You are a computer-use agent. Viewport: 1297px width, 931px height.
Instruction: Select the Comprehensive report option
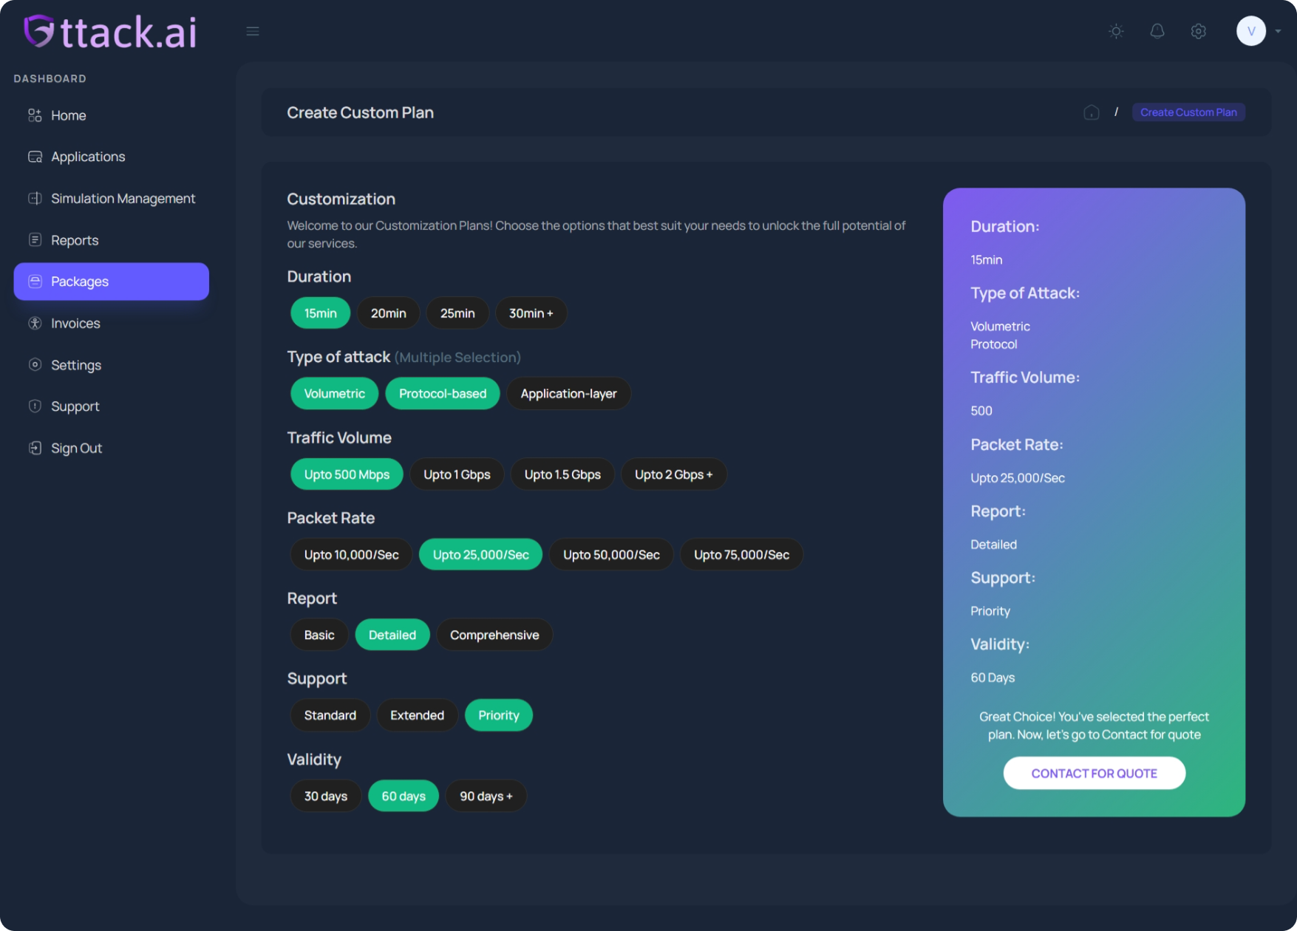tap(494, 635)
